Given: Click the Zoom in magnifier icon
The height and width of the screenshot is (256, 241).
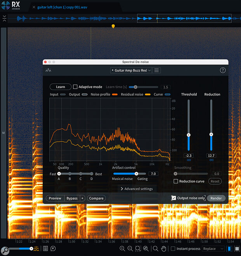Looking at the screenshot, I should [x=122, y=249].
